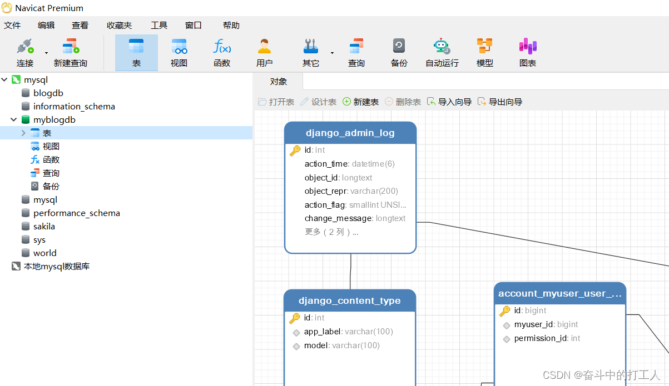Viewport: 669px width, 386px height.
Task: Create a 新建查询 new query
Action: pos(70,52)
